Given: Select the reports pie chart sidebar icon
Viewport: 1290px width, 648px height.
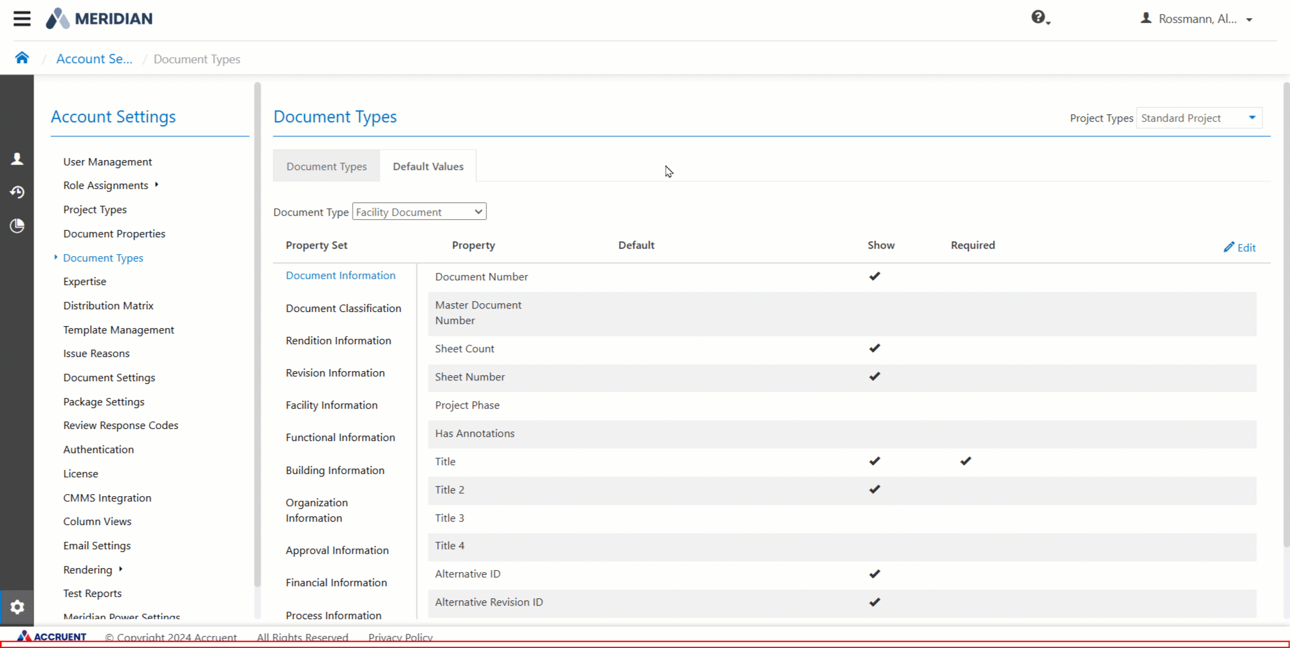Looking at the screenshot, I should click(x=17, y=226).
